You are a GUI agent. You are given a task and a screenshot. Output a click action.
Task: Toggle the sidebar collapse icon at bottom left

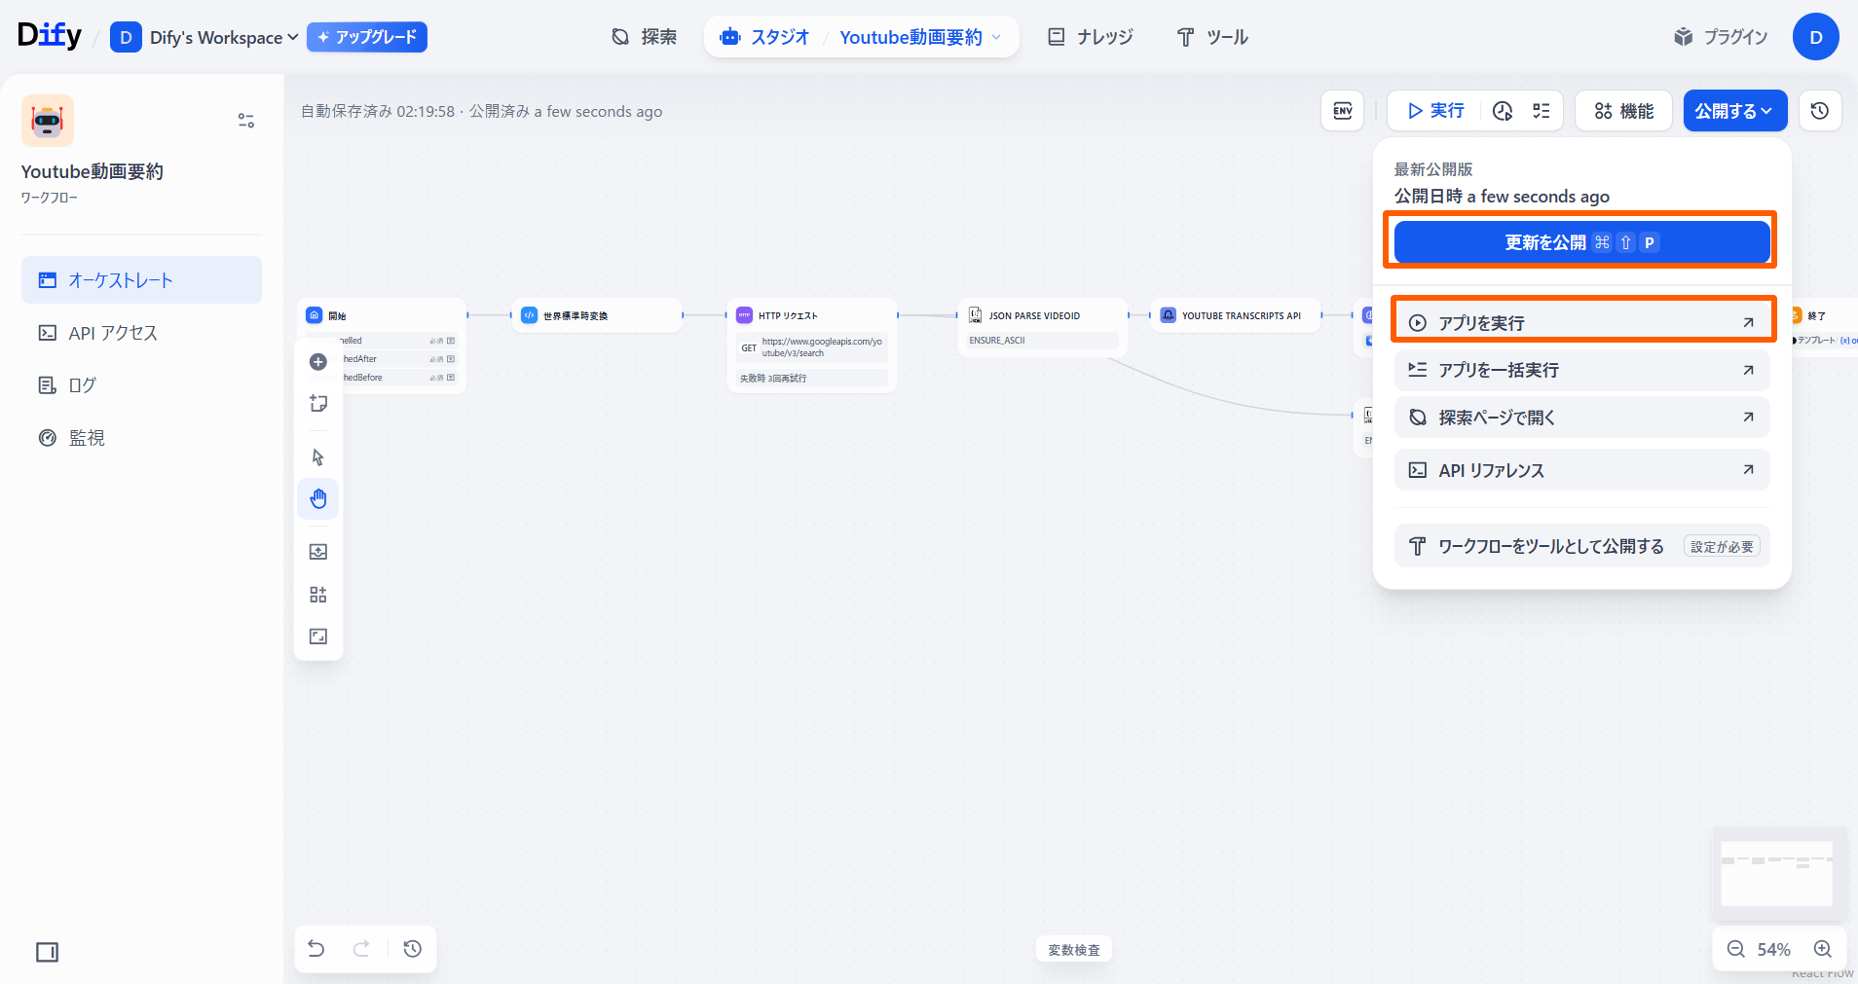(x=47, y=952)
